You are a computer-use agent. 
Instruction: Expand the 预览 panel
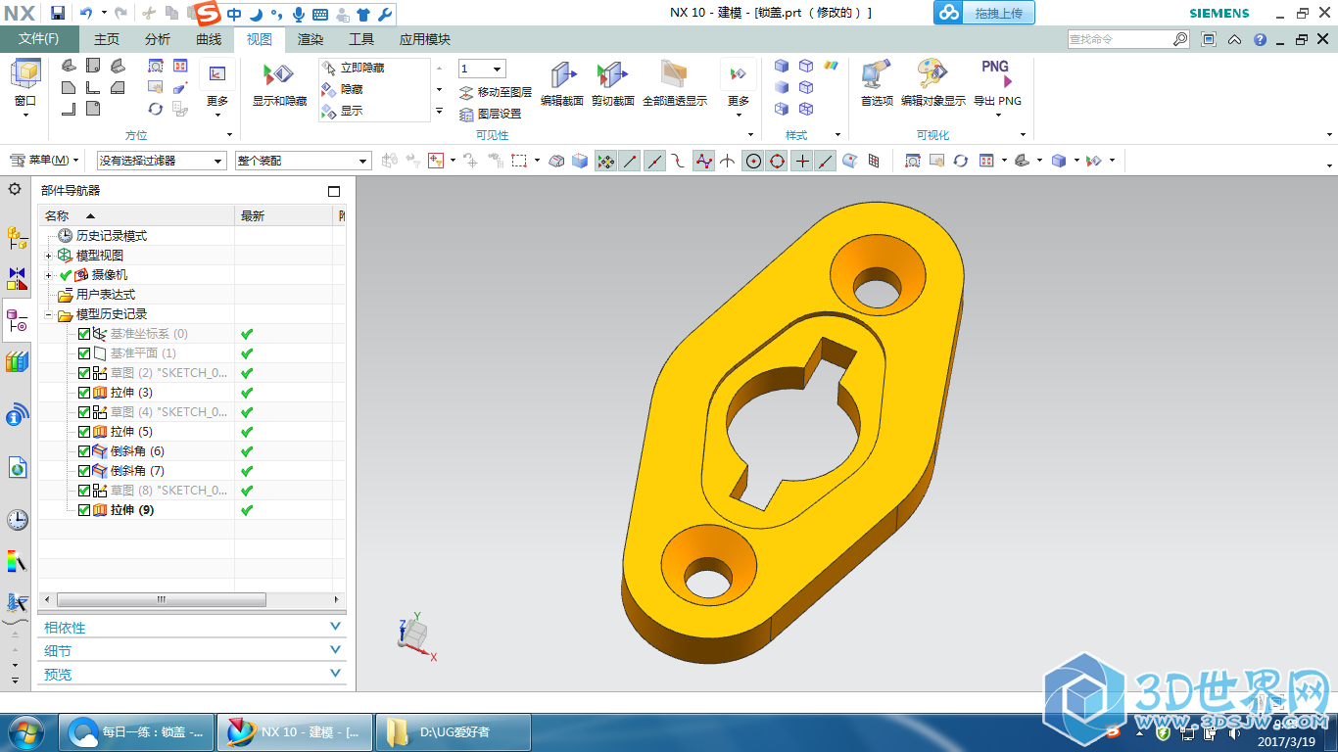coord(193,675)
